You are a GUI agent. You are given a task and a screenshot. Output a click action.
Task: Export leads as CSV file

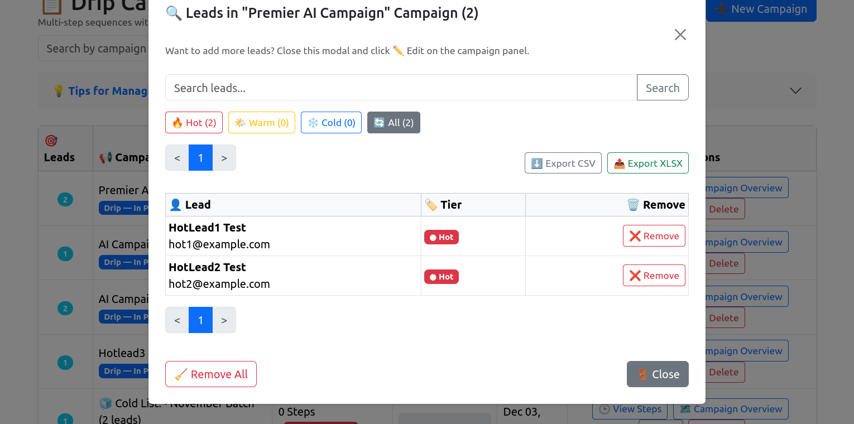563,163
